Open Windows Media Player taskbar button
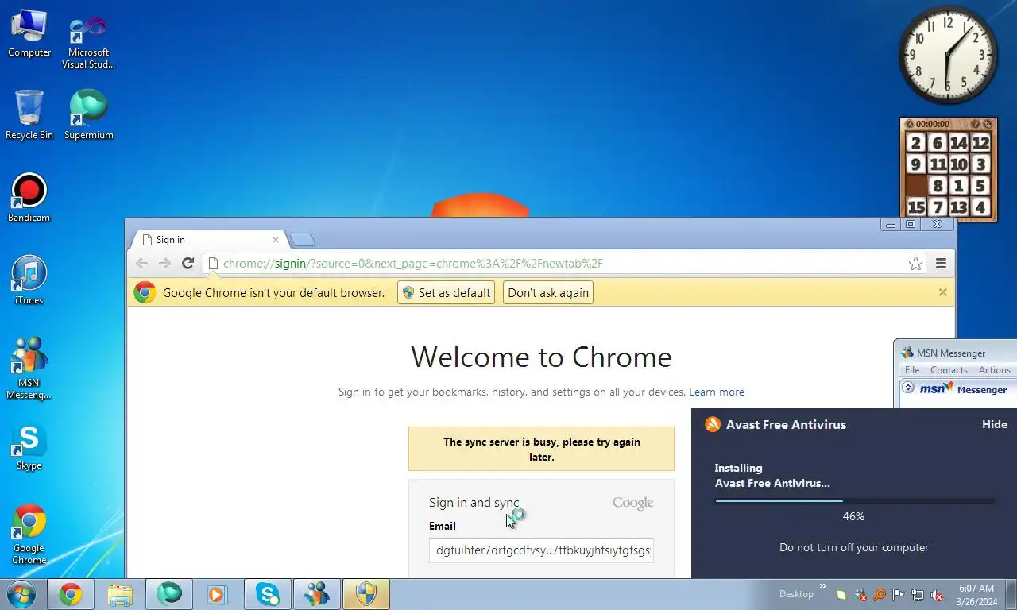Screen dimensions: 1017x610 click(218, 594)
